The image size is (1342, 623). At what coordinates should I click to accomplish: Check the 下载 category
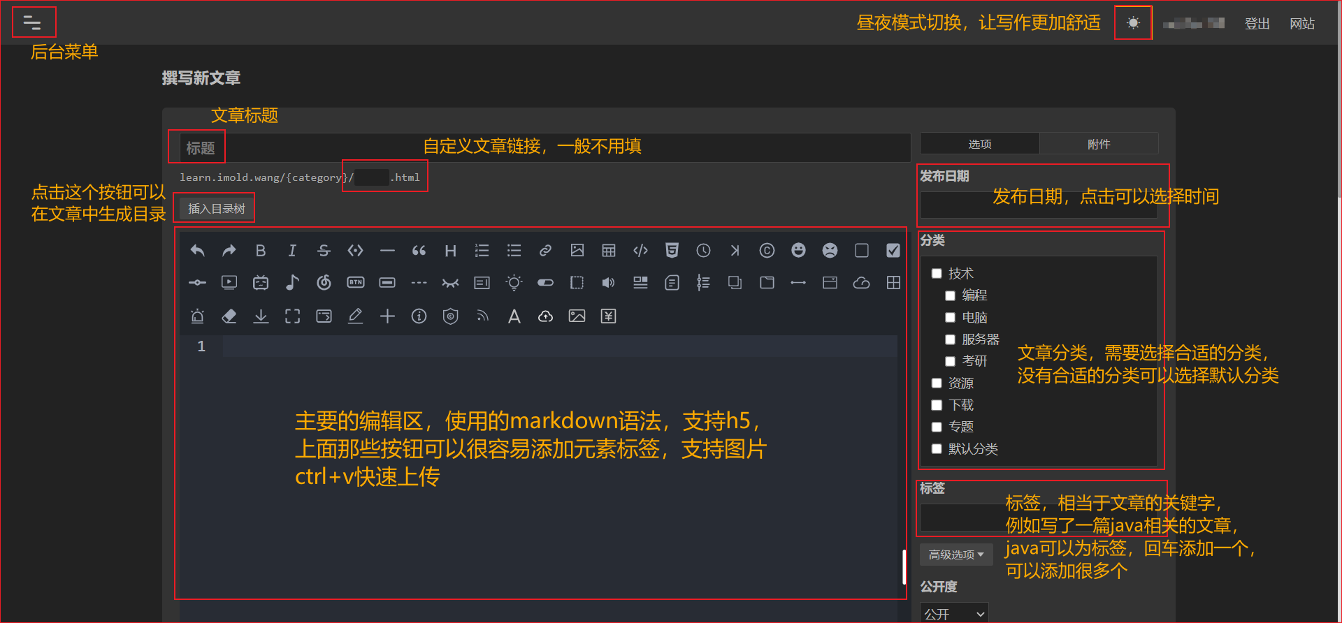(x=937, y=405)
